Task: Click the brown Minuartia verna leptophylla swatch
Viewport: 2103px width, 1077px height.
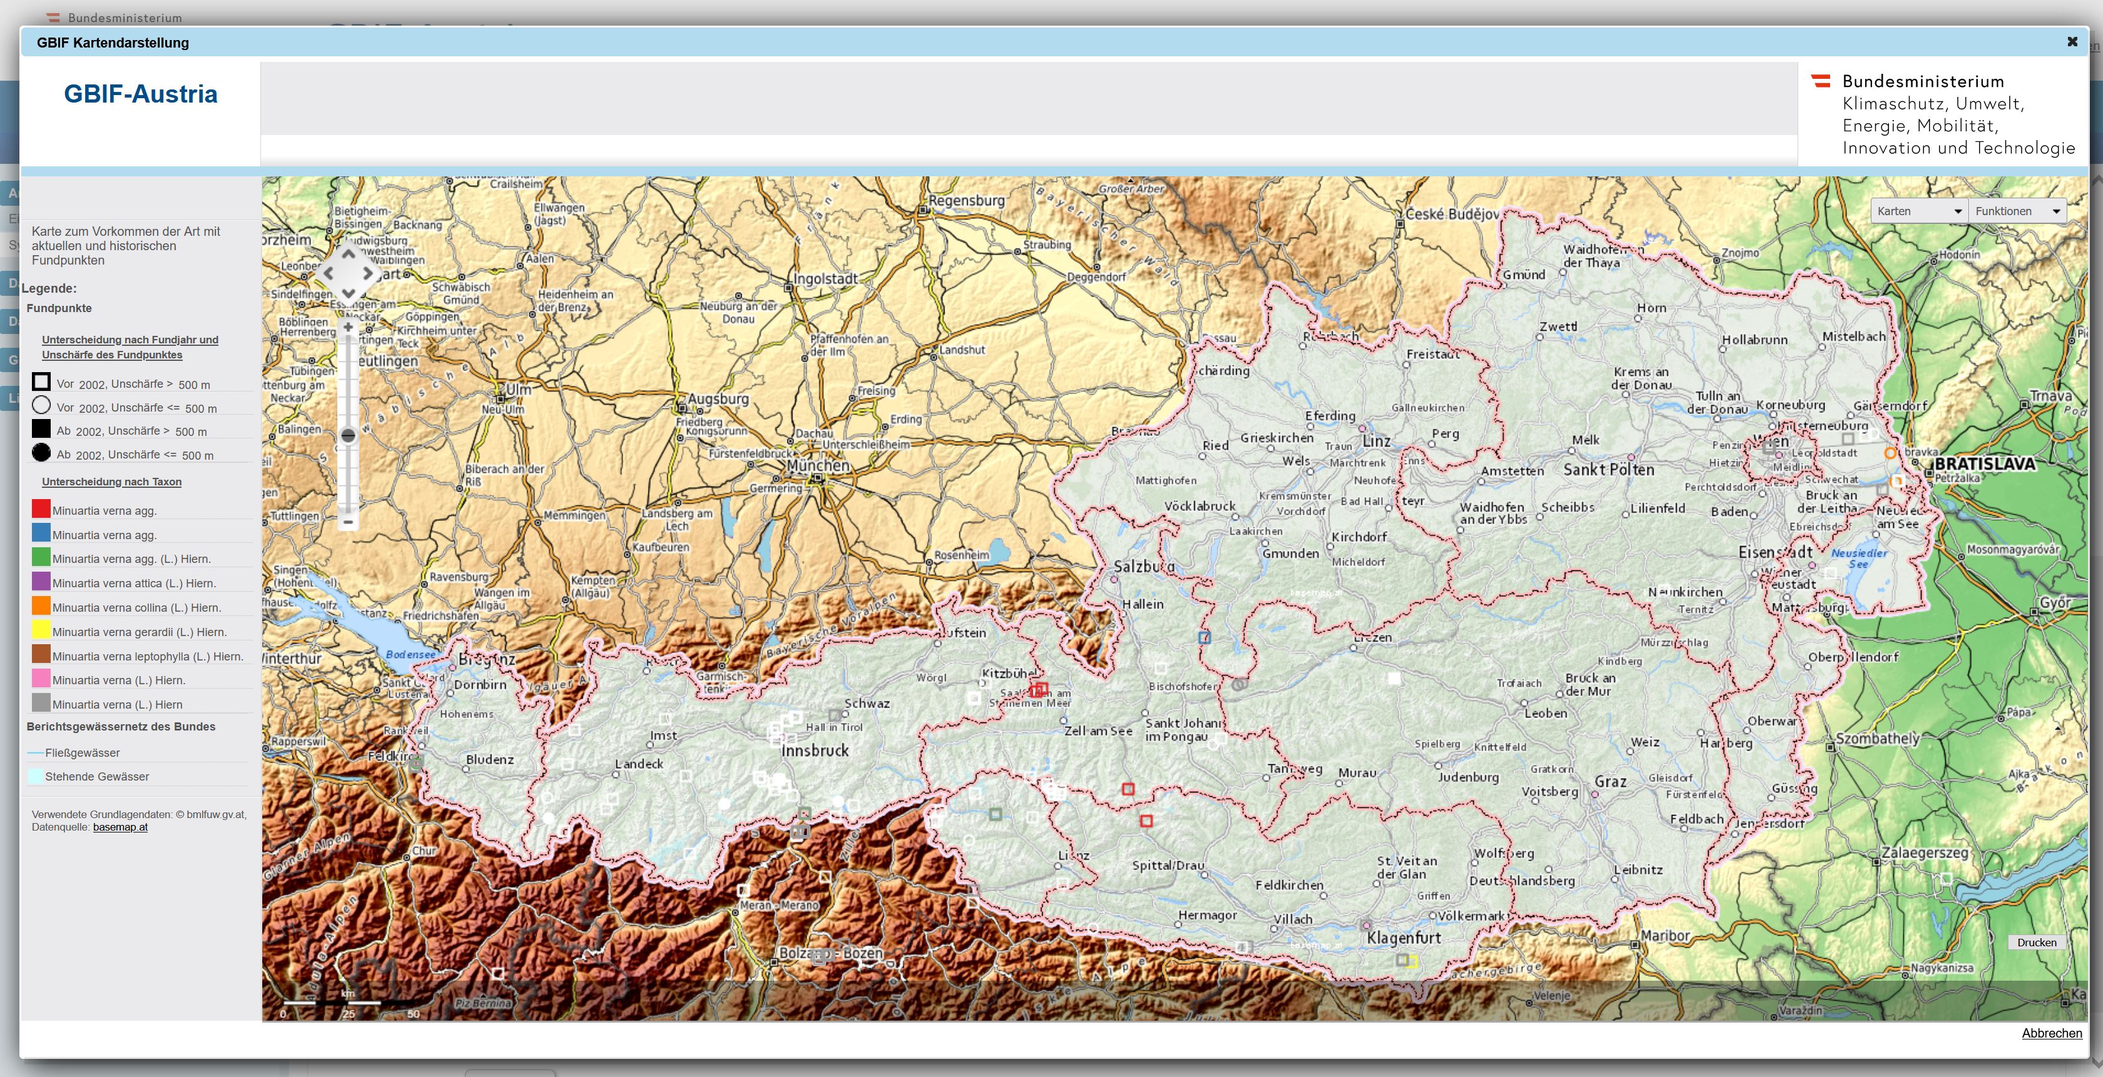Action: [x=41, y=654]
